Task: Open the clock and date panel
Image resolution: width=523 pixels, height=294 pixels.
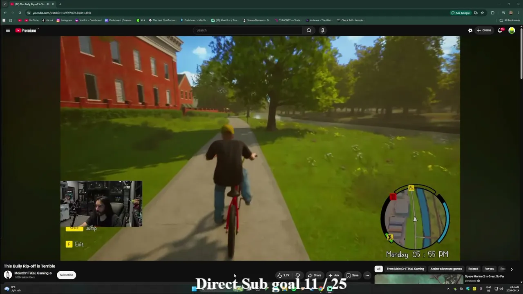Action: (512, 289)
